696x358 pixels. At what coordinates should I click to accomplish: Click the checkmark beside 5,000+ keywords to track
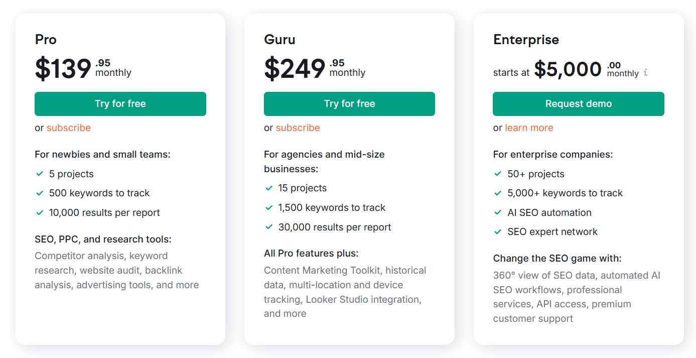[x=498, y=193]
